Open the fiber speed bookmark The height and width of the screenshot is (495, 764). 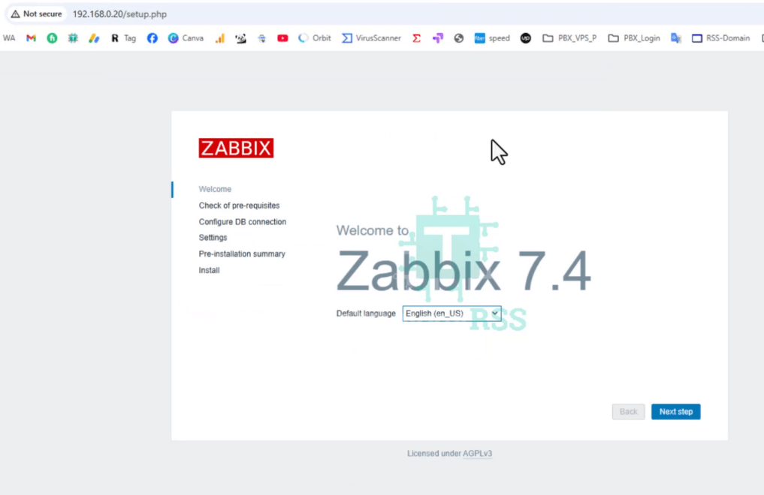(x=492, y=38)
